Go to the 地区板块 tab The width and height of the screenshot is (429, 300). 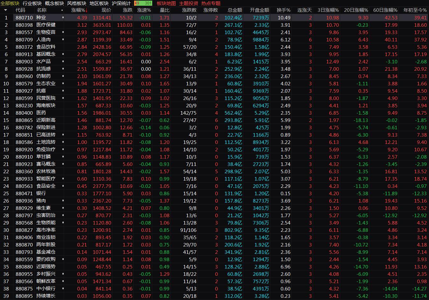(x=99, y=3)
